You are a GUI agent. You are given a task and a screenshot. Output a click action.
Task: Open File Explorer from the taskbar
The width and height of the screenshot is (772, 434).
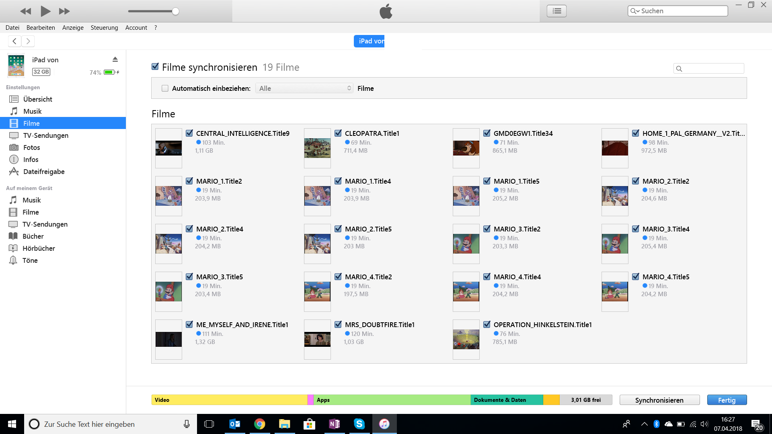click(285, 424)
